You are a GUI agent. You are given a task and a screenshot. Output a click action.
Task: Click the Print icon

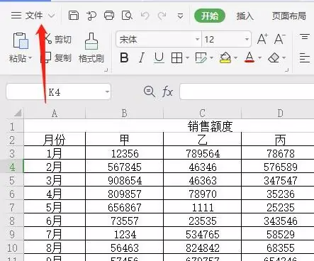click(109, 16)
